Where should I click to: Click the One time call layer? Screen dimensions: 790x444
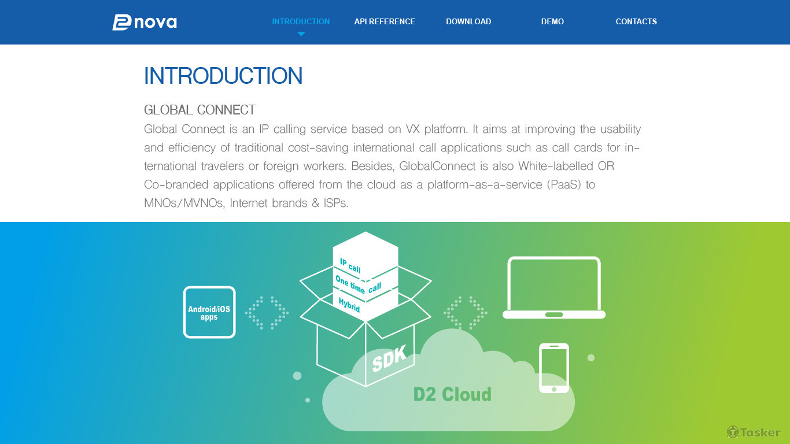pos(358,284)
